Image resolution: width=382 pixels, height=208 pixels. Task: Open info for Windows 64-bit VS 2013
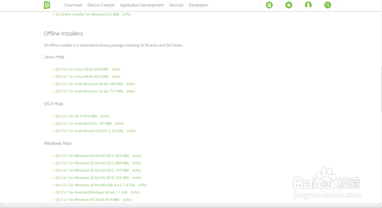(x=136, y=156)
